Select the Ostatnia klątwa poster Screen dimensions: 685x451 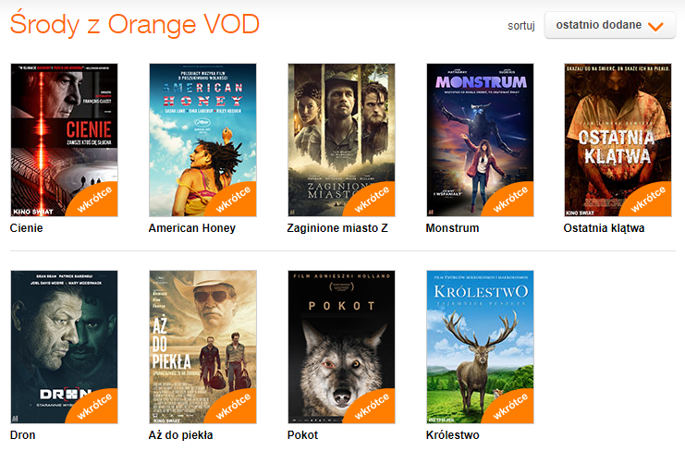click(x=618, y=140)
